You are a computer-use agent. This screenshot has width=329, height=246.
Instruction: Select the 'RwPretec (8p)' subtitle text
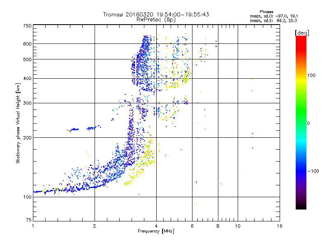pos(156,20)
